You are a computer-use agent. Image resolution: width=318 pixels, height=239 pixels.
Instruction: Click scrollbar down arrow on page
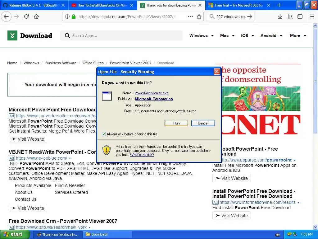coord(316,227)
